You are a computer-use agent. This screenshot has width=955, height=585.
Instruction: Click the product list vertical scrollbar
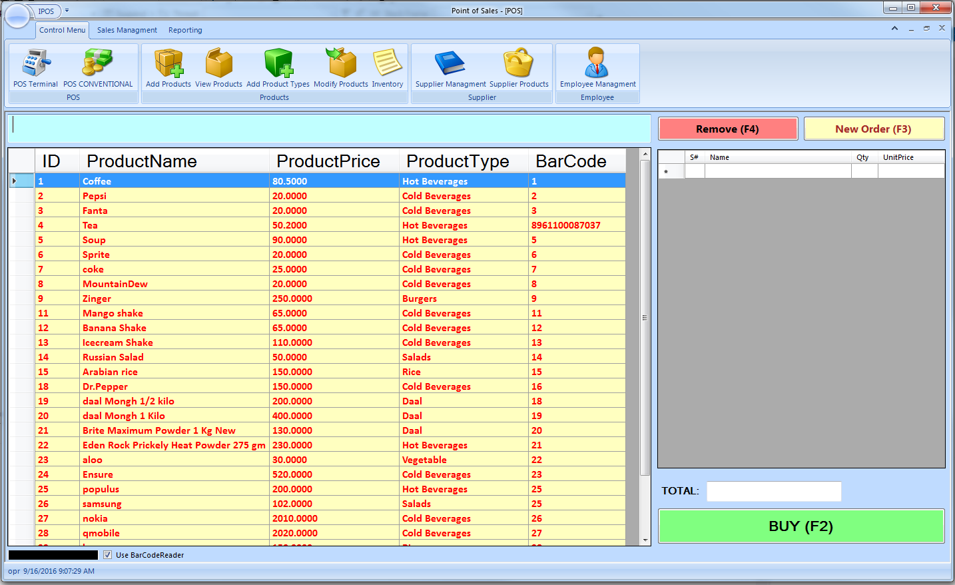[x=645, y=317]
